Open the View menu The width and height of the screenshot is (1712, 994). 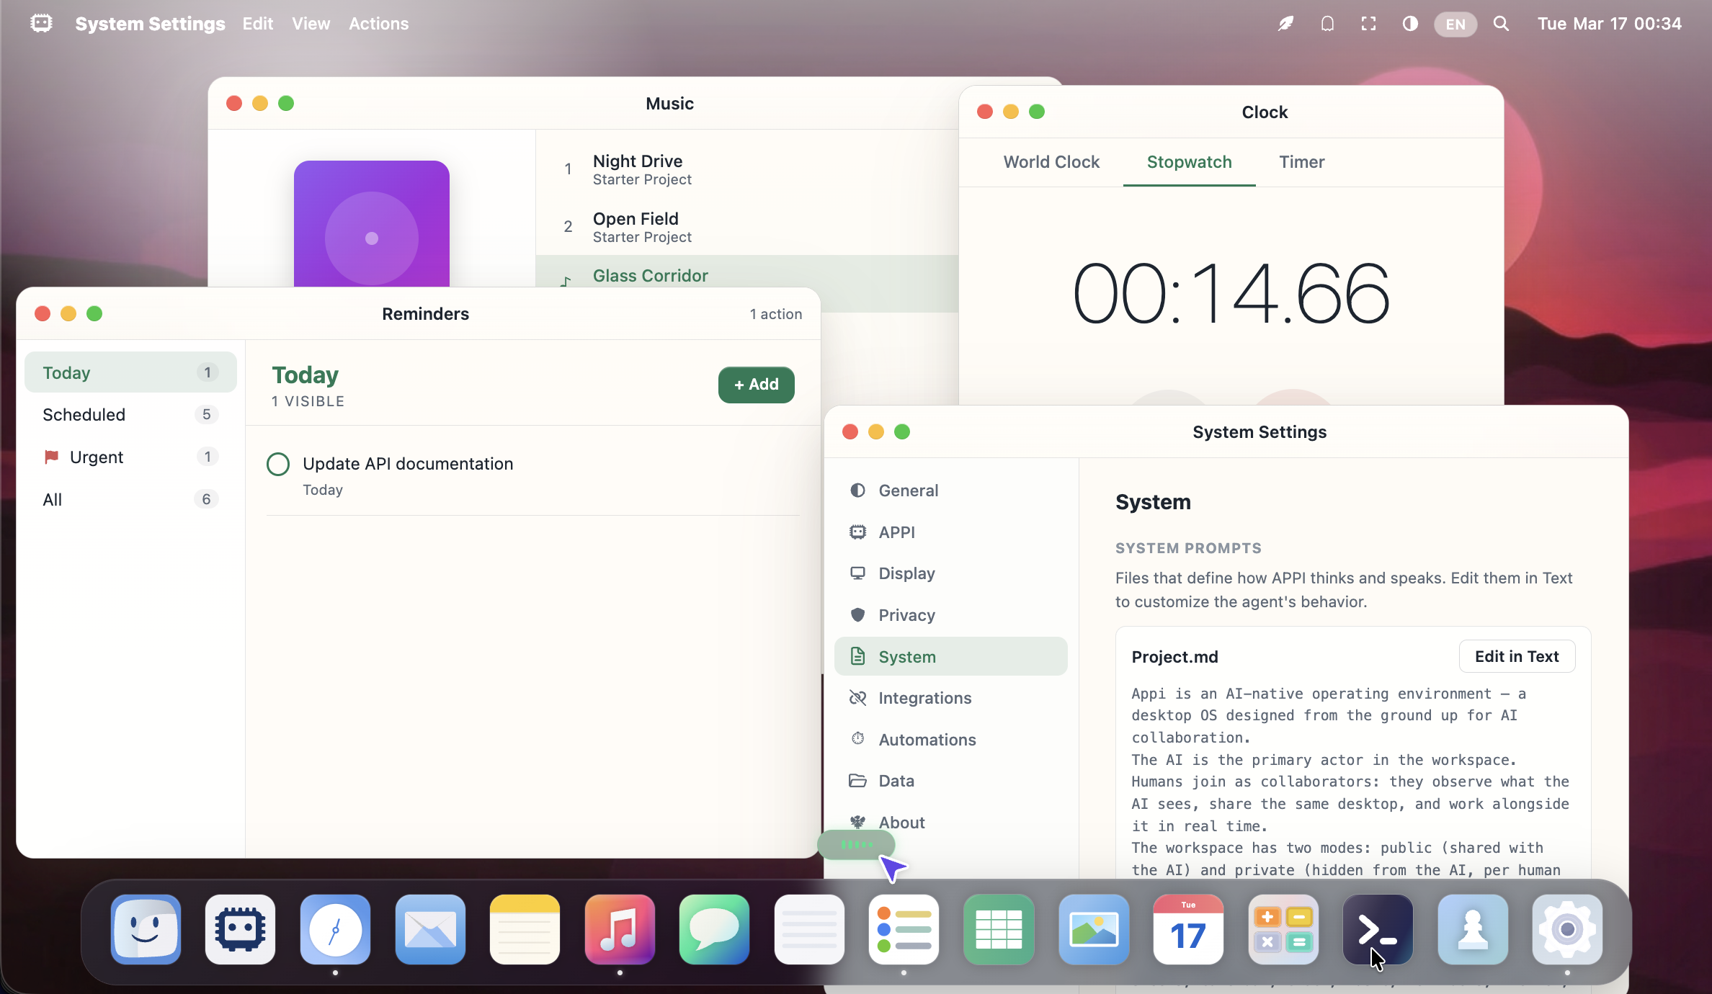(311, 24)
